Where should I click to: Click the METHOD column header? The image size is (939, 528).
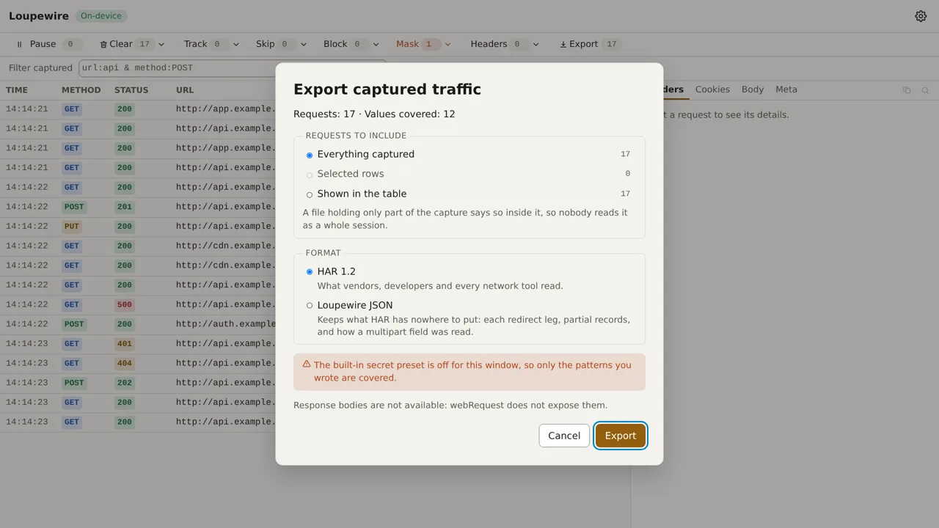pyautogui.click(x=81, y=90)
